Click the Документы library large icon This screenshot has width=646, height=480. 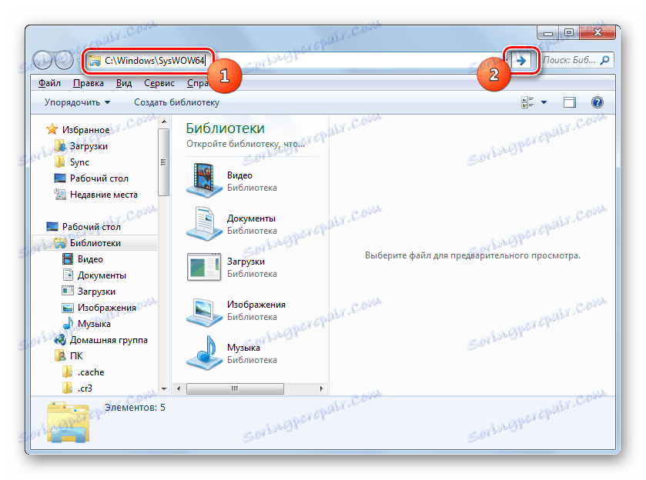204,224
